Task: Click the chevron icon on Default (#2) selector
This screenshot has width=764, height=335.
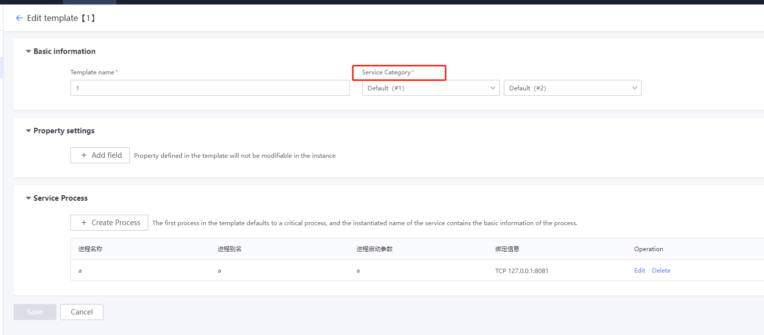Action: point(634,88)
